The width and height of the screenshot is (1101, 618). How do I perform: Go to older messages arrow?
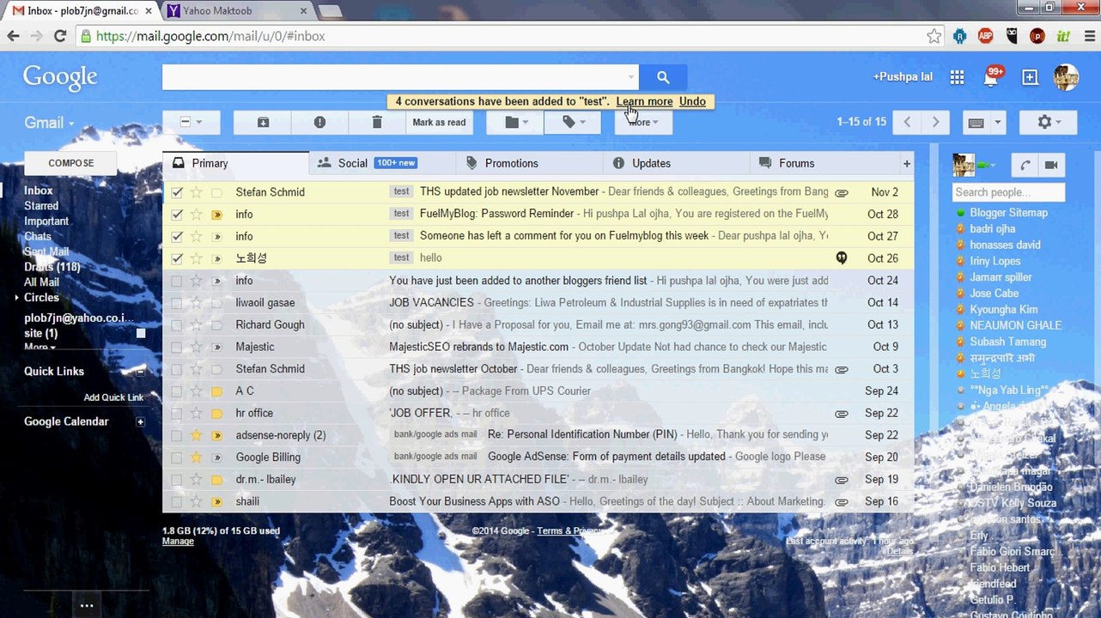pyautogui.click(x=935, y=122)
